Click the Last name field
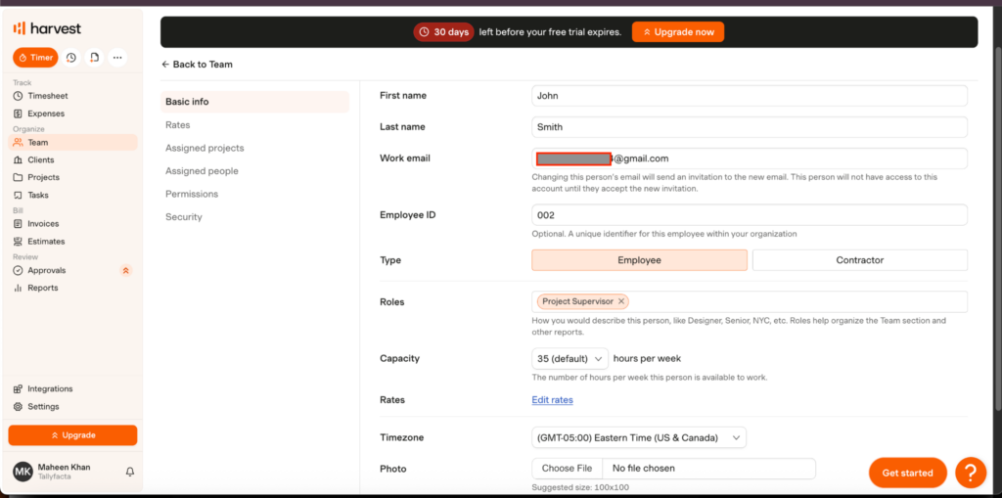 tap(750, 127)
